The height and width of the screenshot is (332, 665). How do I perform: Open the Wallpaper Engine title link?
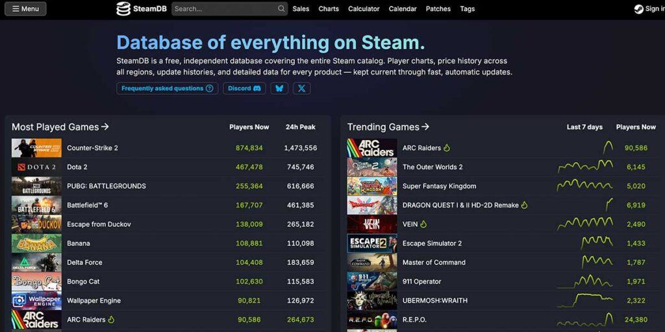[x=94, y=300]
